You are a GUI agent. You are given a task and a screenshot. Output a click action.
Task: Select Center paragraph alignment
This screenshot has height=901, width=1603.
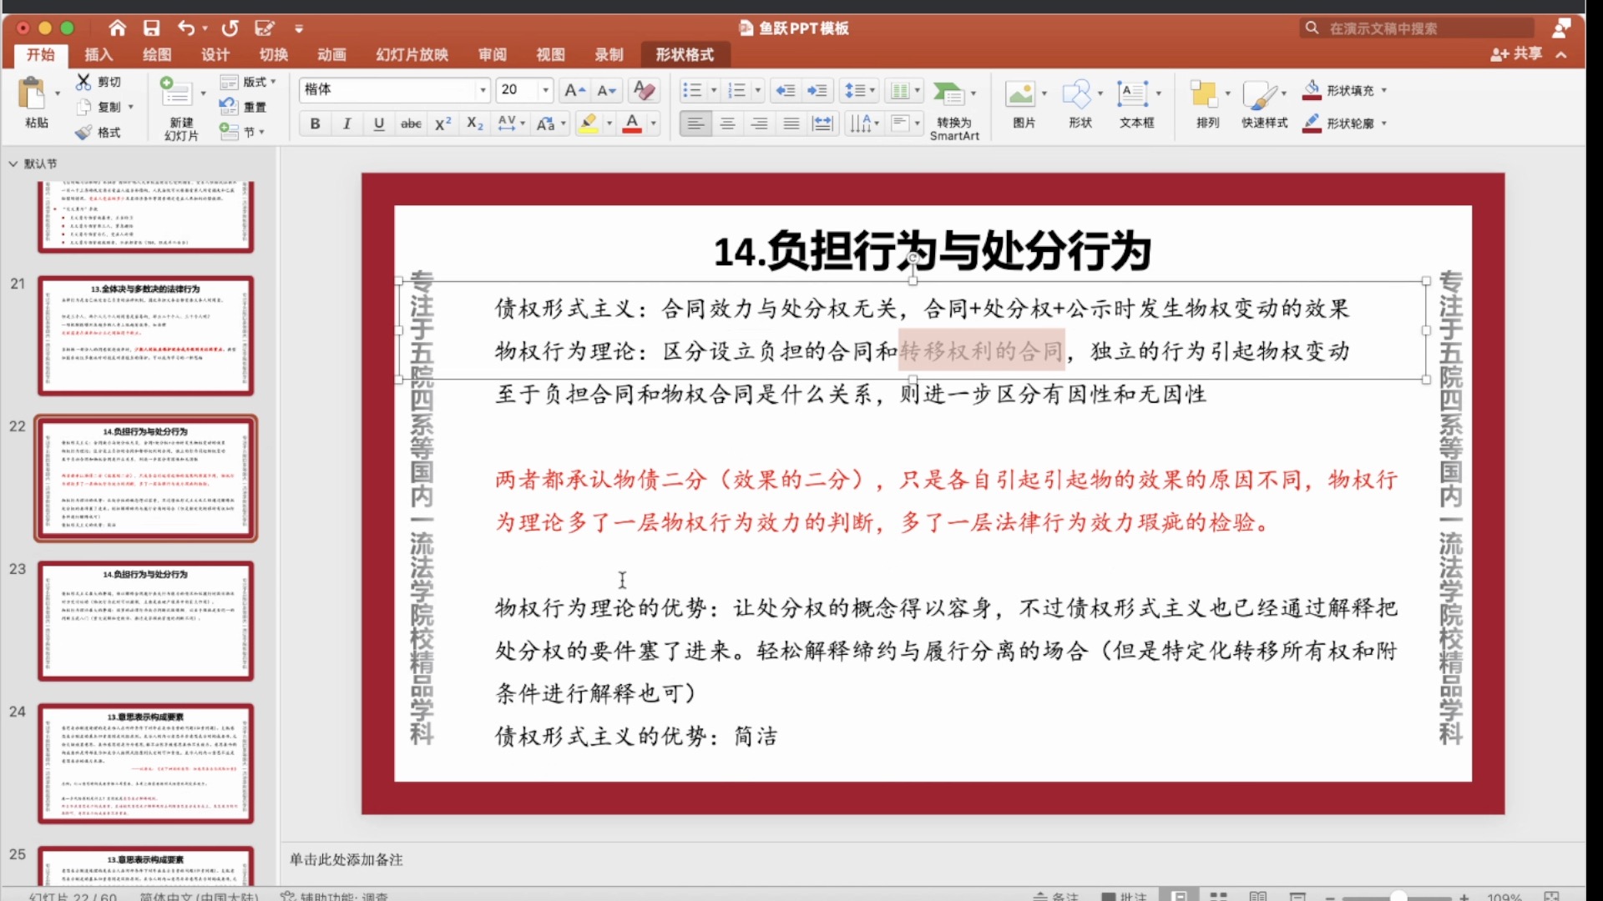click(x=728, y=123)
